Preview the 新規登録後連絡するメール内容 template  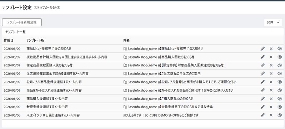coord(280,107)
